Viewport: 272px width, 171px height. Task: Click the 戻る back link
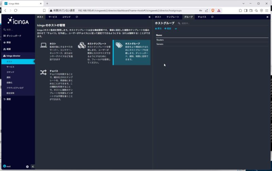pyautogui.click(x=158, y=29)
